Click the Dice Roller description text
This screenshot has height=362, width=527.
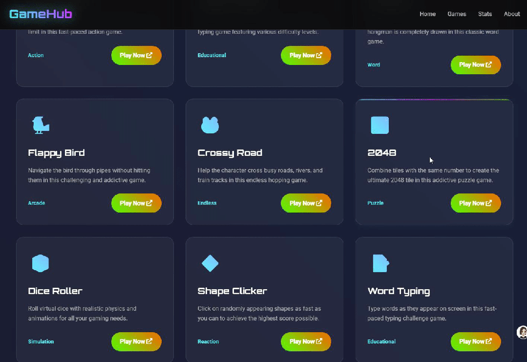(x=82, y=313)
